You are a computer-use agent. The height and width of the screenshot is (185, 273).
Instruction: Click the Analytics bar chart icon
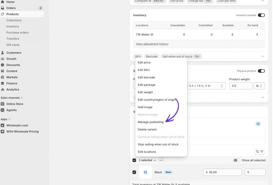[x=2, y=89]
